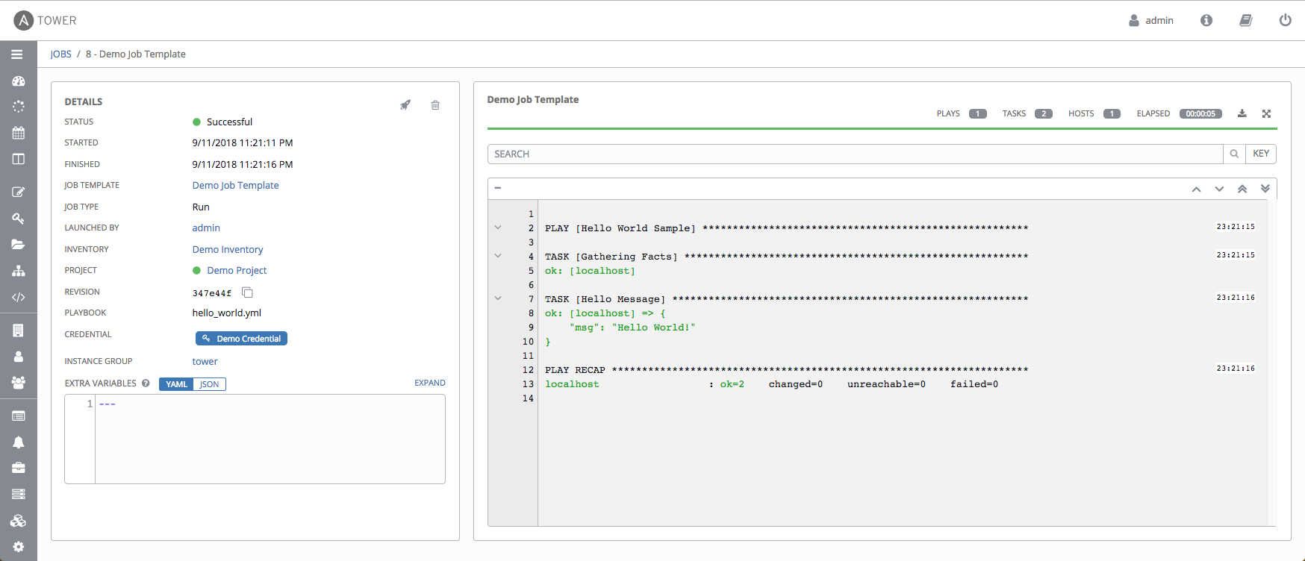
Task: Open Applications cubes icon in sidebar
Action: (19, 521)
